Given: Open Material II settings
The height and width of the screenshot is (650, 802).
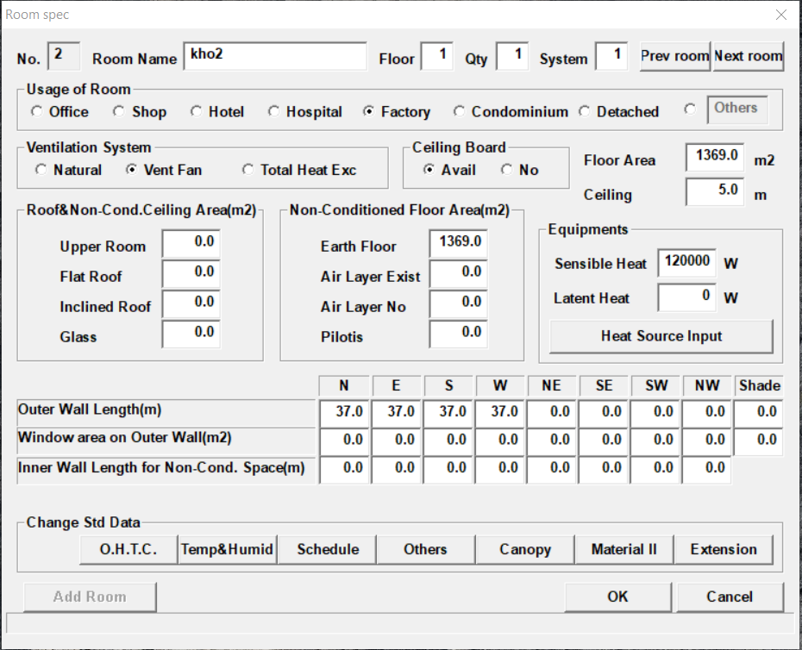Looking at the screenshot, I should click(x=623, y=549).
